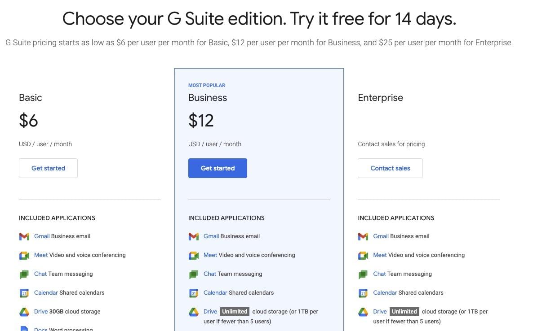Select the Chat icon in the Enterprise column
Image resolution: width=533 pixels, height=331 pixels.
pos(363,274)
